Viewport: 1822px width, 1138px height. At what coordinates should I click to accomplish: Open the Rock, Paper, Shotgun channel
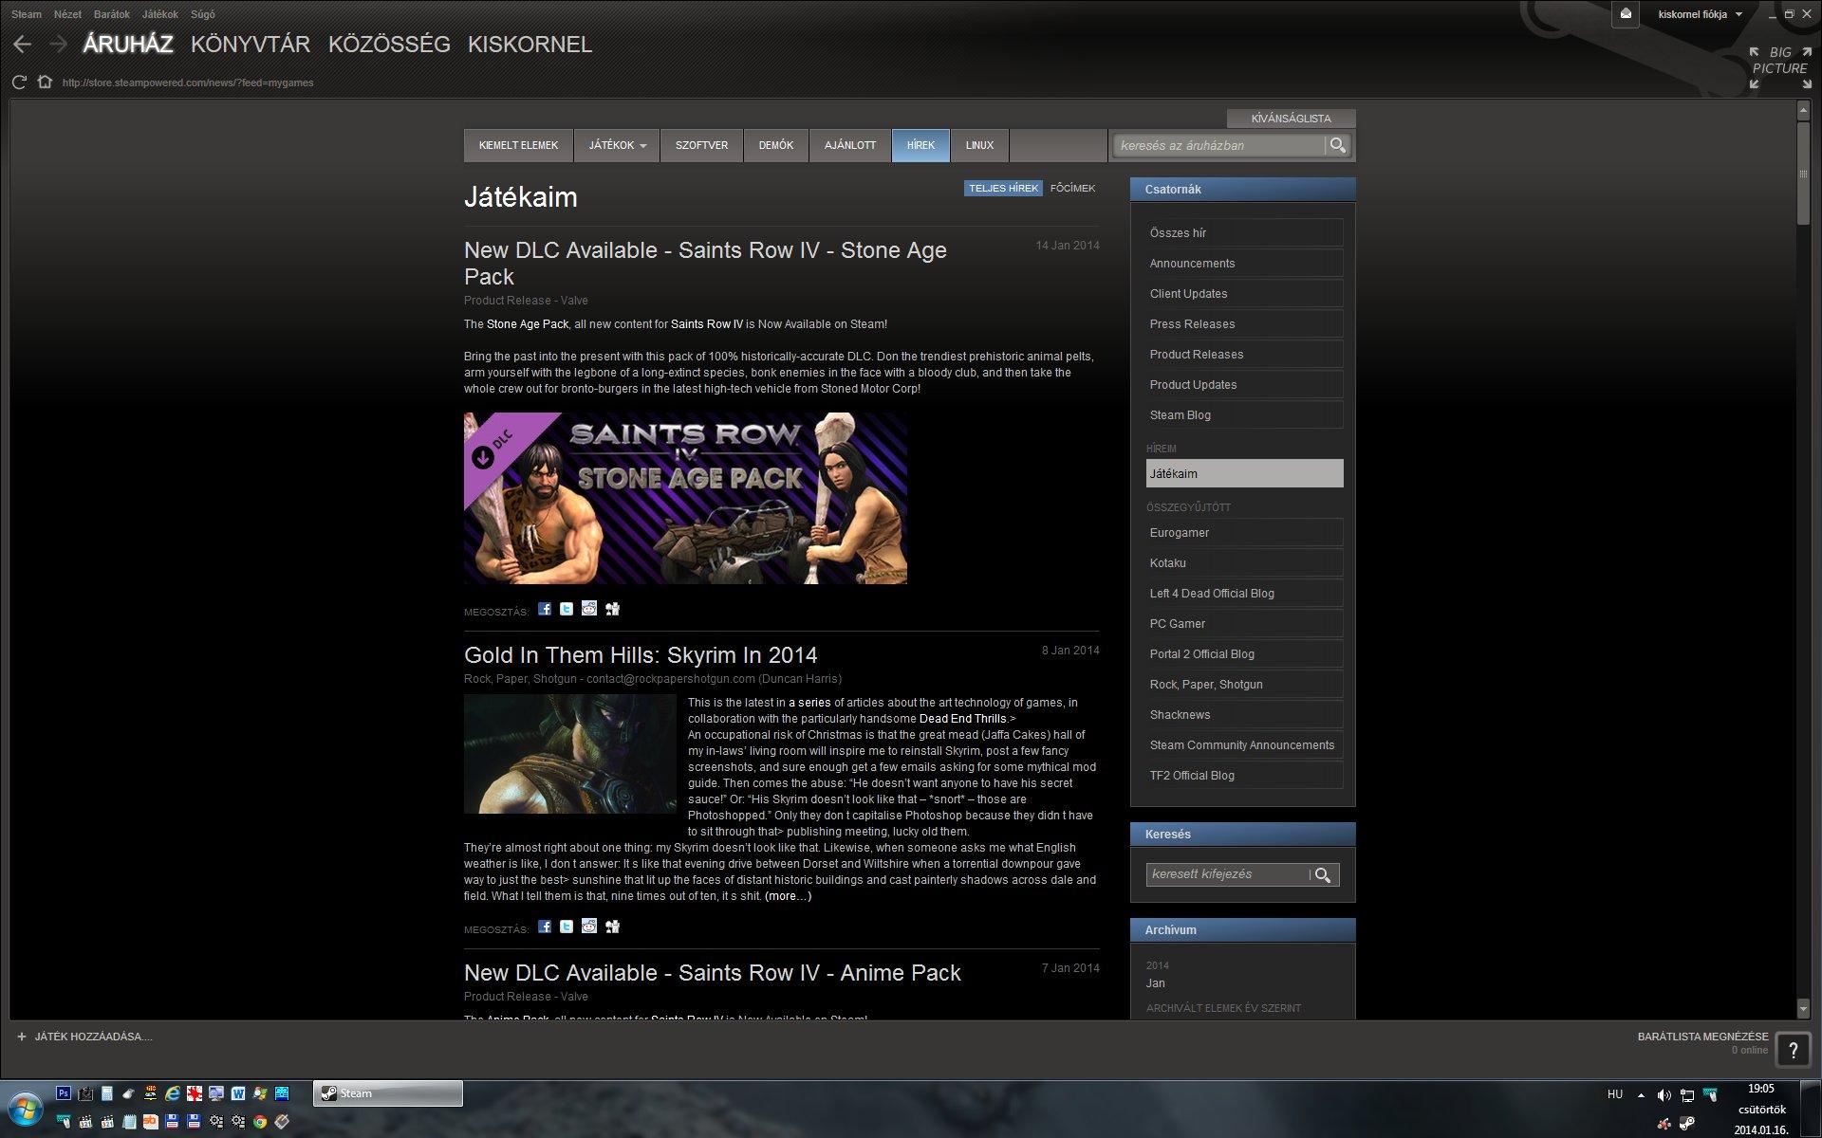coord(1244,684)
